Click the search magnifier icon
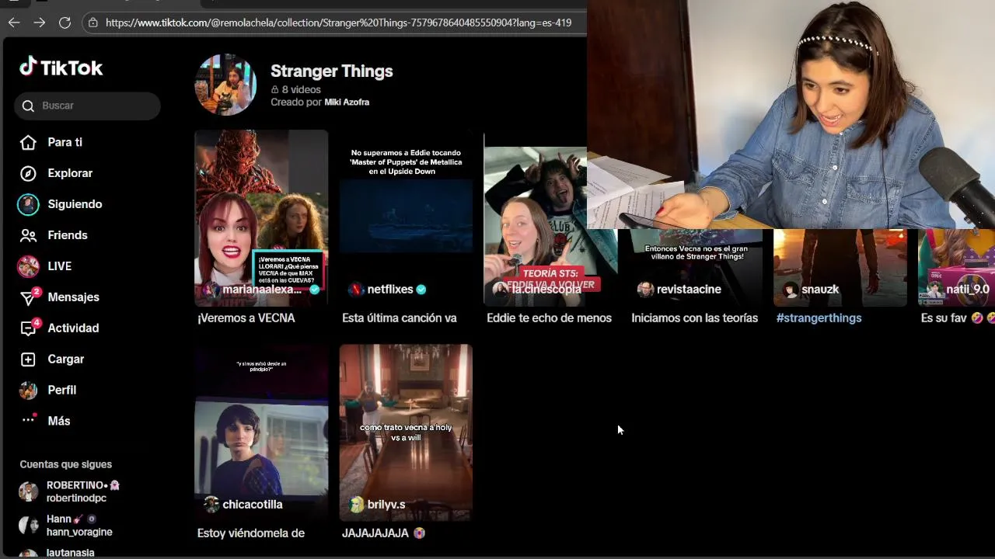The height and width of the screenshot is (559, 995). pos(29,106)
